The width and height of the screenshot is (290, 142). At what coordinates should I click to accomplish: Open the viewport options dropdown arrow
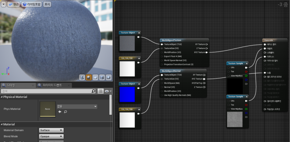(x=4, y=4)
